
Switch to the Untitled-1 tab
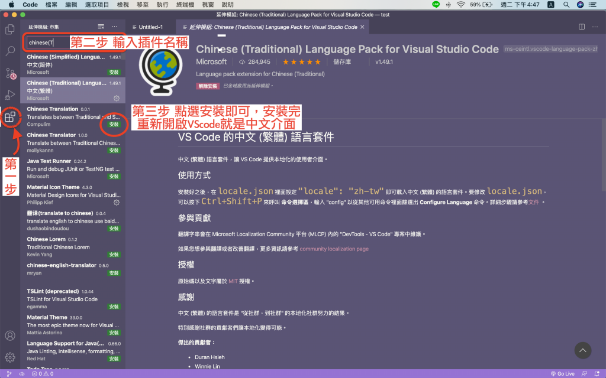[151, 27]
